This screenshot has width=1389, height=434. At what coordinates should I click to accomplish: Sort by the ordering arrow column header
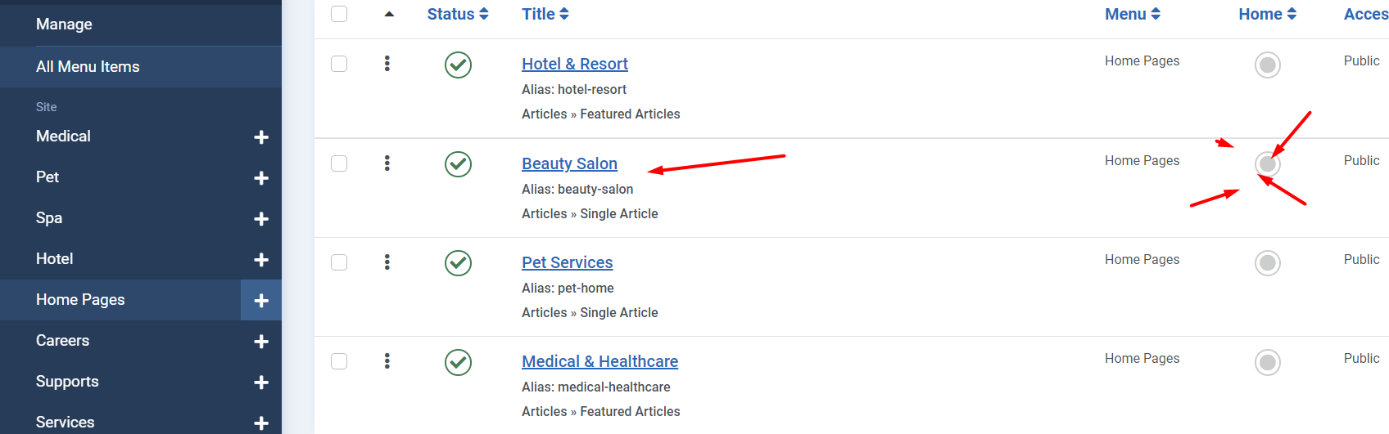[x=389, y=14]
